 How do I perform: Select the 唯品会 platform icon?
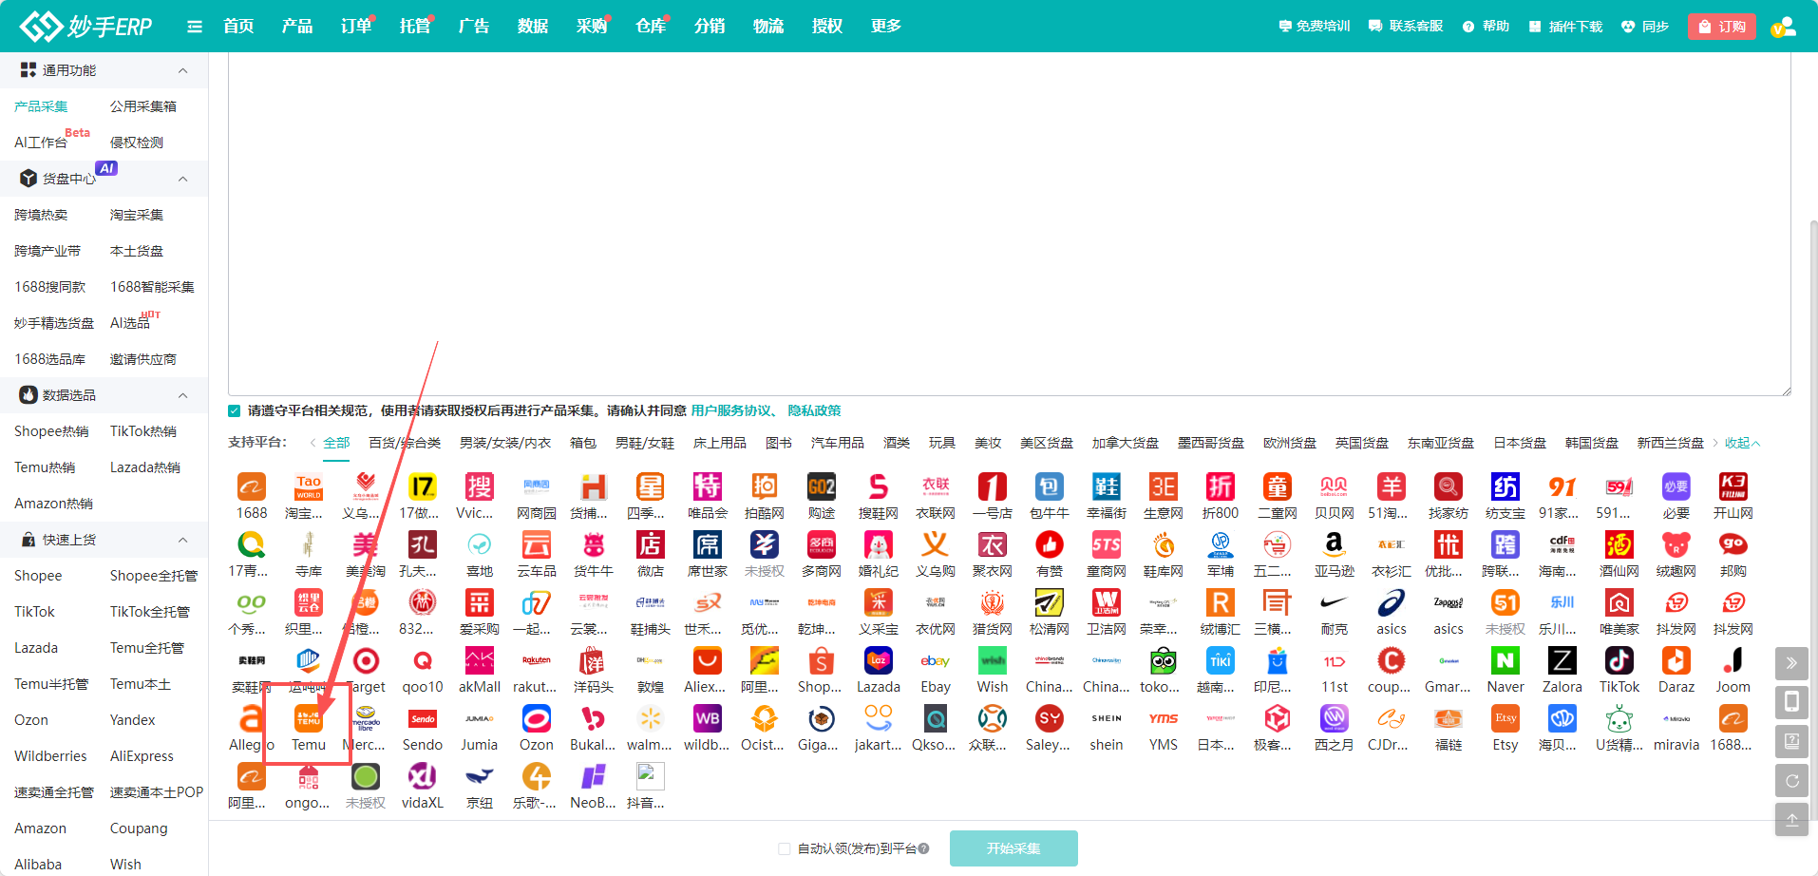[708, 487]
